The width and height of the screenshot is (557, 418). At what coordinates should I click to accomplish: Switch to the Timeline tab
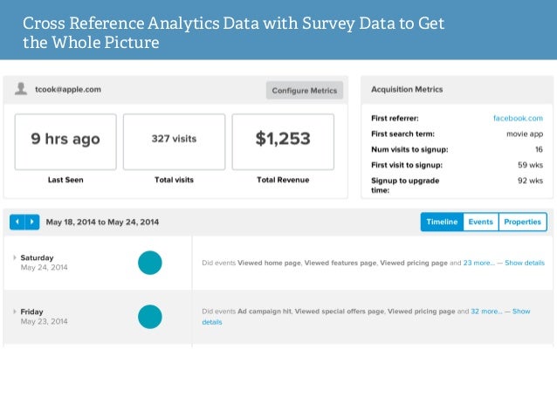(x=442, y=223)
